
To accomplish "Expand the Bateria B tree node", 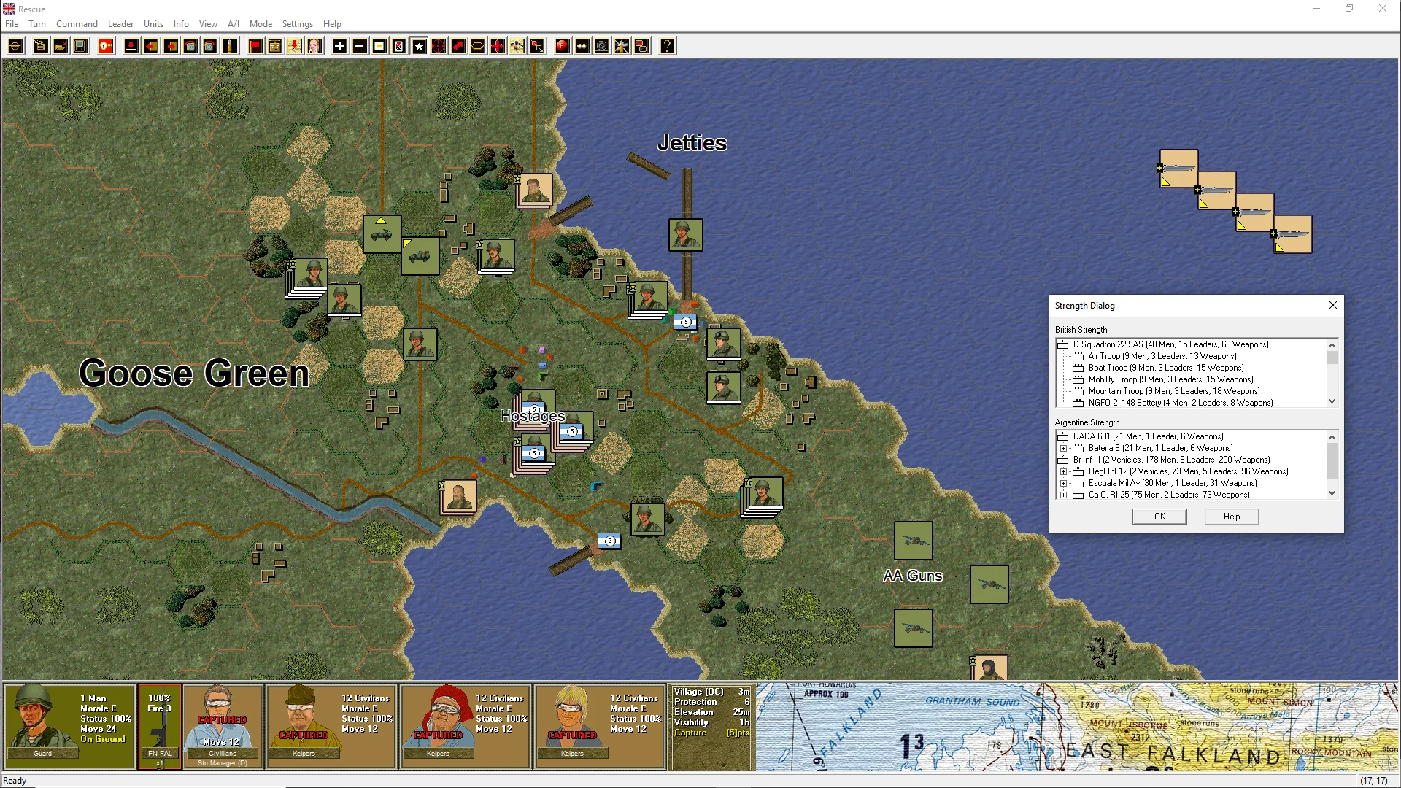I will coord(1063,448).
